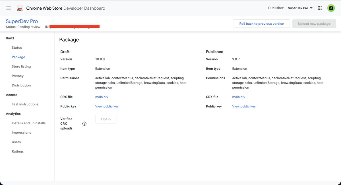View public key of the draft version
Image resolution: width=341 pixels, height=185 pixels.
(107, 106)
